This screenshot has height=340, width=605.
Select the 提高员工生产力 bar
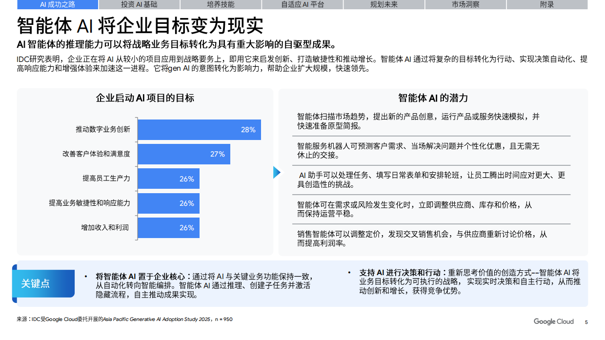pyautogui.click(x=169, y=179)
